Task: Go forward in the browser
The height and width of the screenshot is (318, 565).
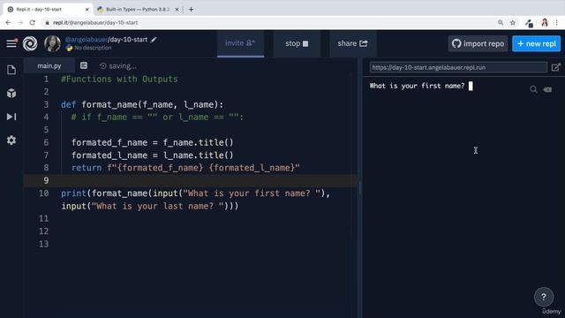Action: coord(20,22)
